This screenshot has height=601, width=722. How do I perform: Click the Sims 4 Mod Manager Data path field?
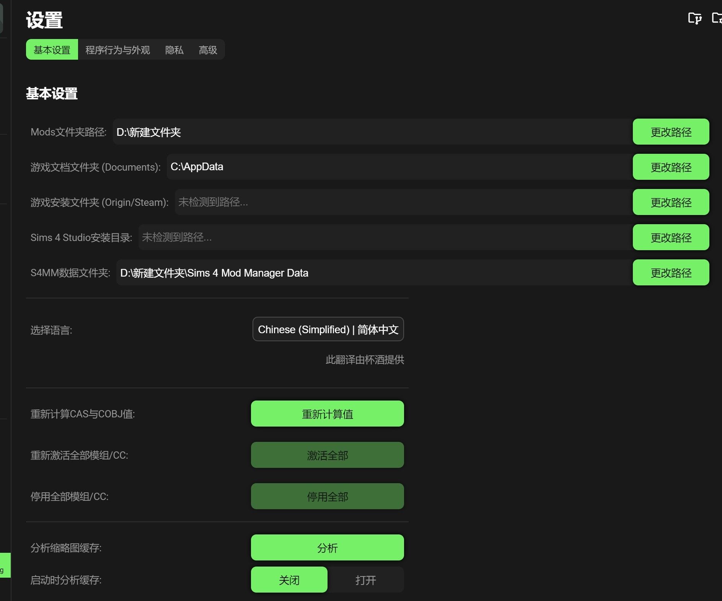(x=374, y=273)
